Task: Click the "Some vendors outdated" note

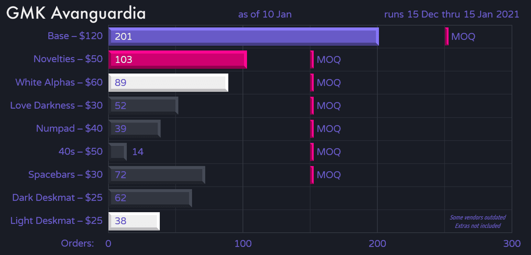Action: 478,217
